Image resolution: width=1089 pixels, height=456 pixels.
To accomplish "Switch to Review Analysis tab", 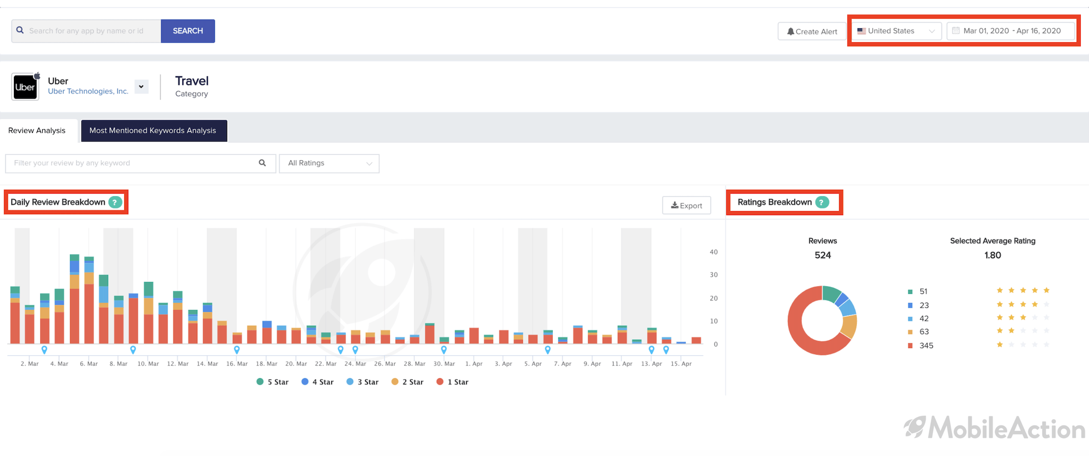I will [37, 131].
